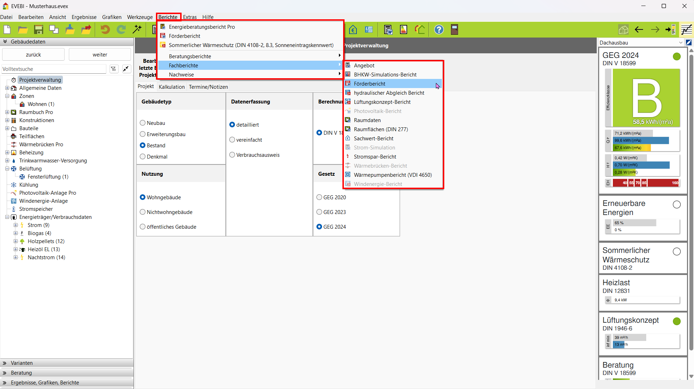Expand the Raumbuch Pro tree node
Viewport: 694px width, 389px height.
click(7, 112)
